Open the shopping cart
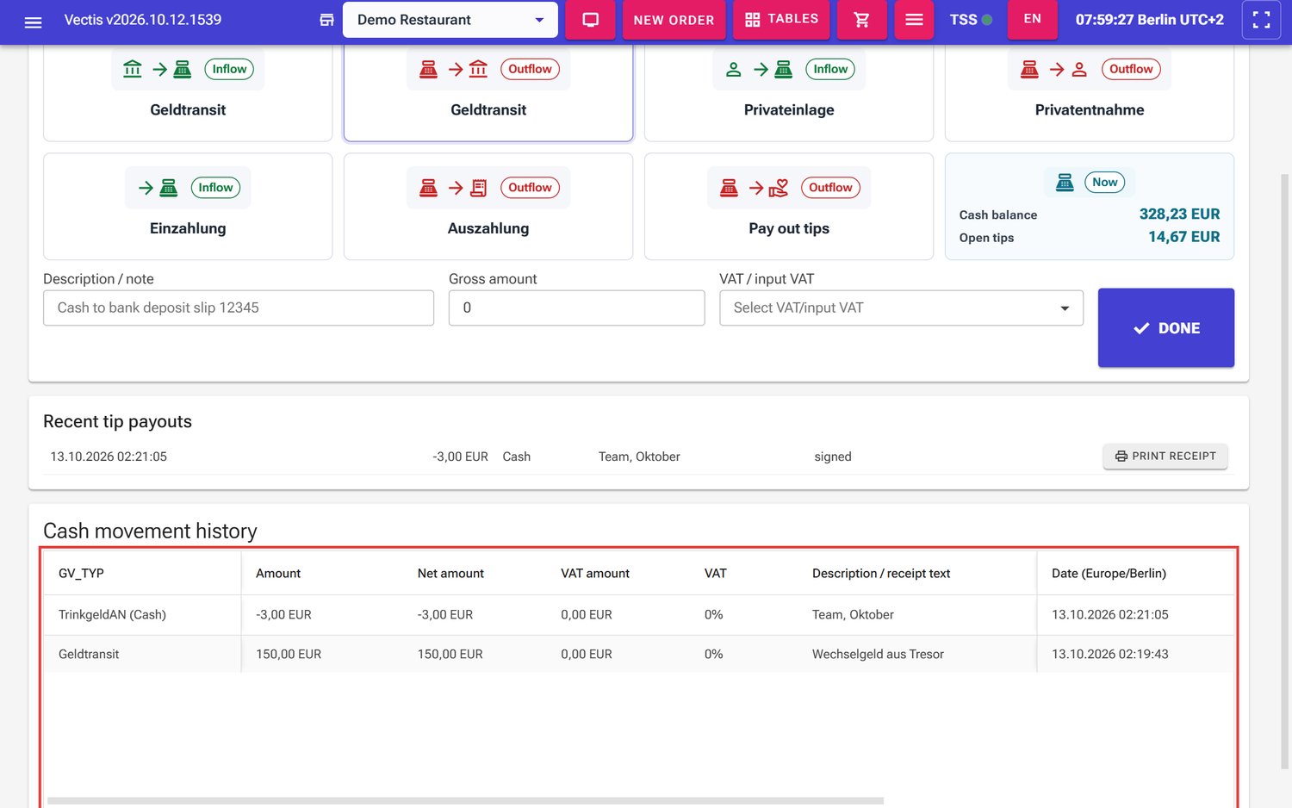 click(x=861, y=20)
